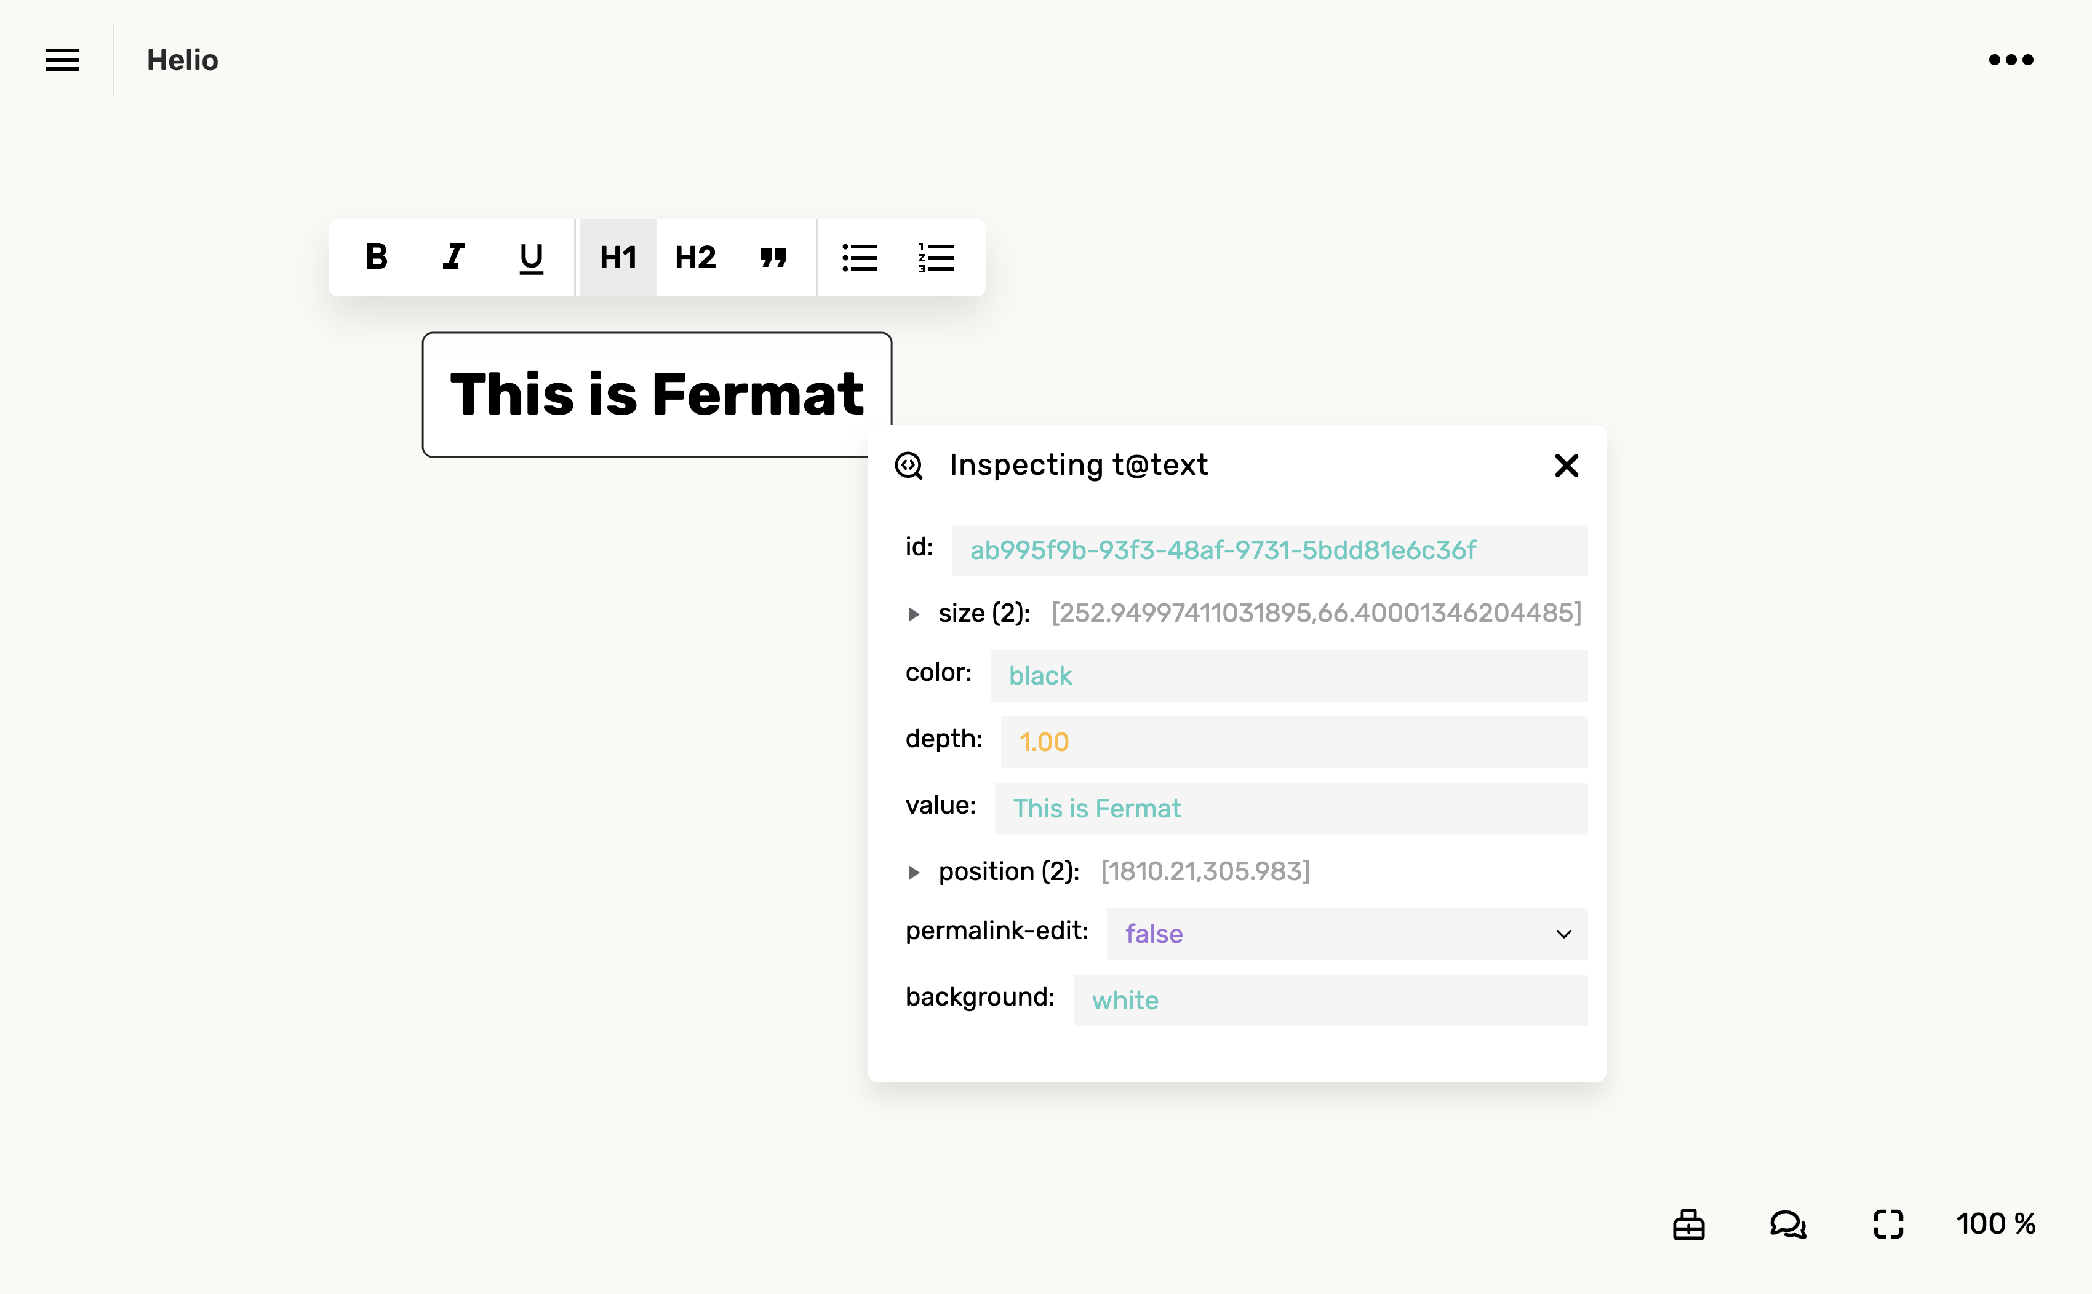This screenshot has height=1294, width=2092.
Task: Close the Inspecting t@text panel
Action: pos(1567,466)
